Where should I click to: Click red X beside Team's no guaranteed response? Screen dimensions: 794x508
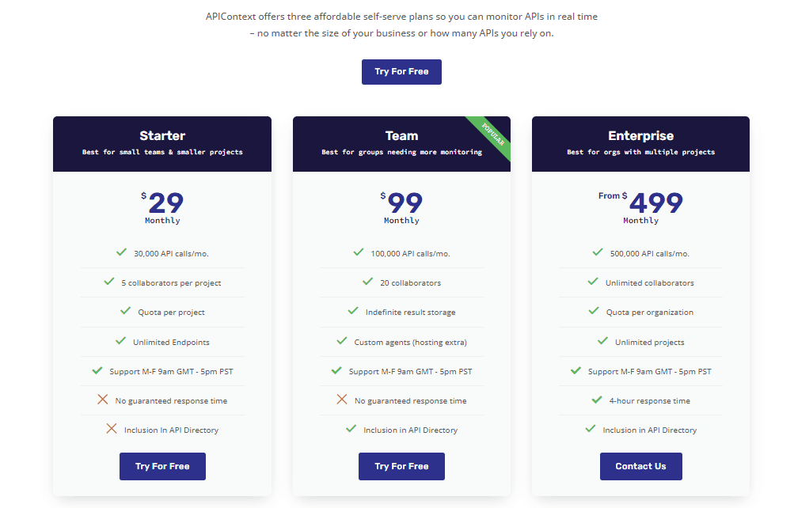pyautogui.click(x=342, y=400)
